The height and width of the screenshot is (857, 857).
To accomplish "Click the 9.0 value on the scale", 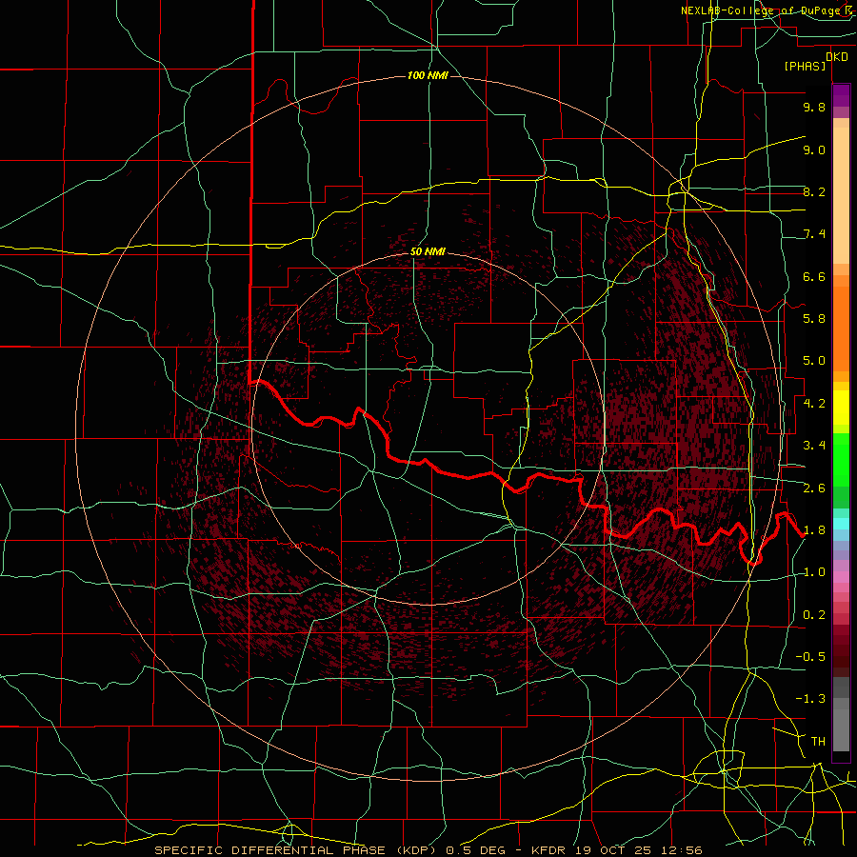I will pyautogui.click(x=814, y=149).
